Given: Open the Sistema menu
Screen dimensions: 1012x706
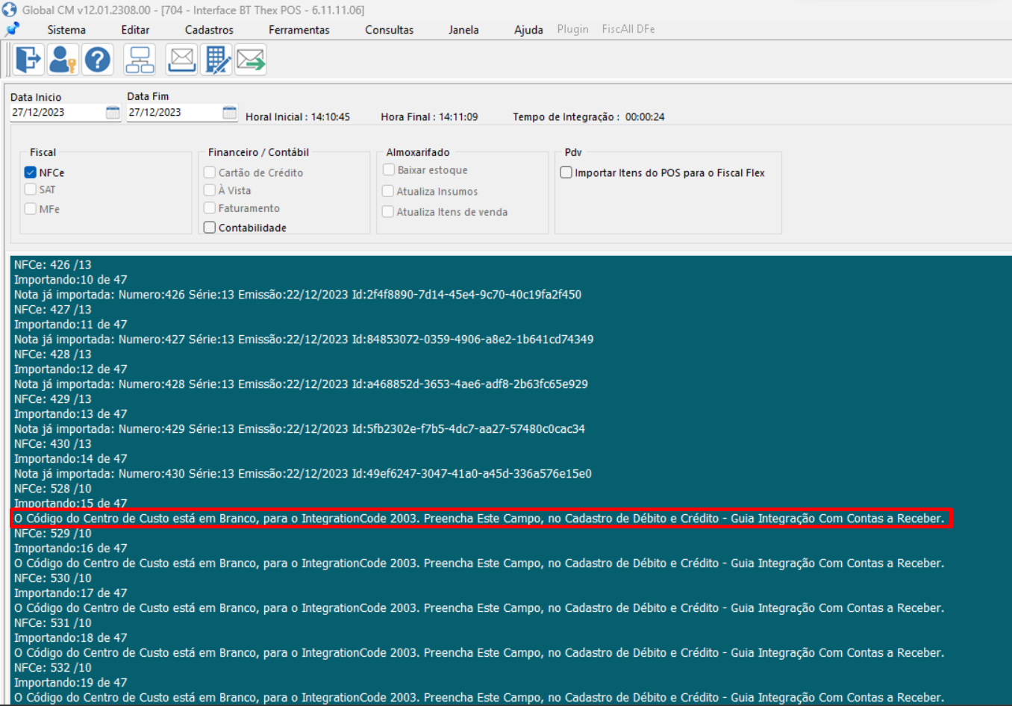Looking at the screenshot, I should [66, 30].
